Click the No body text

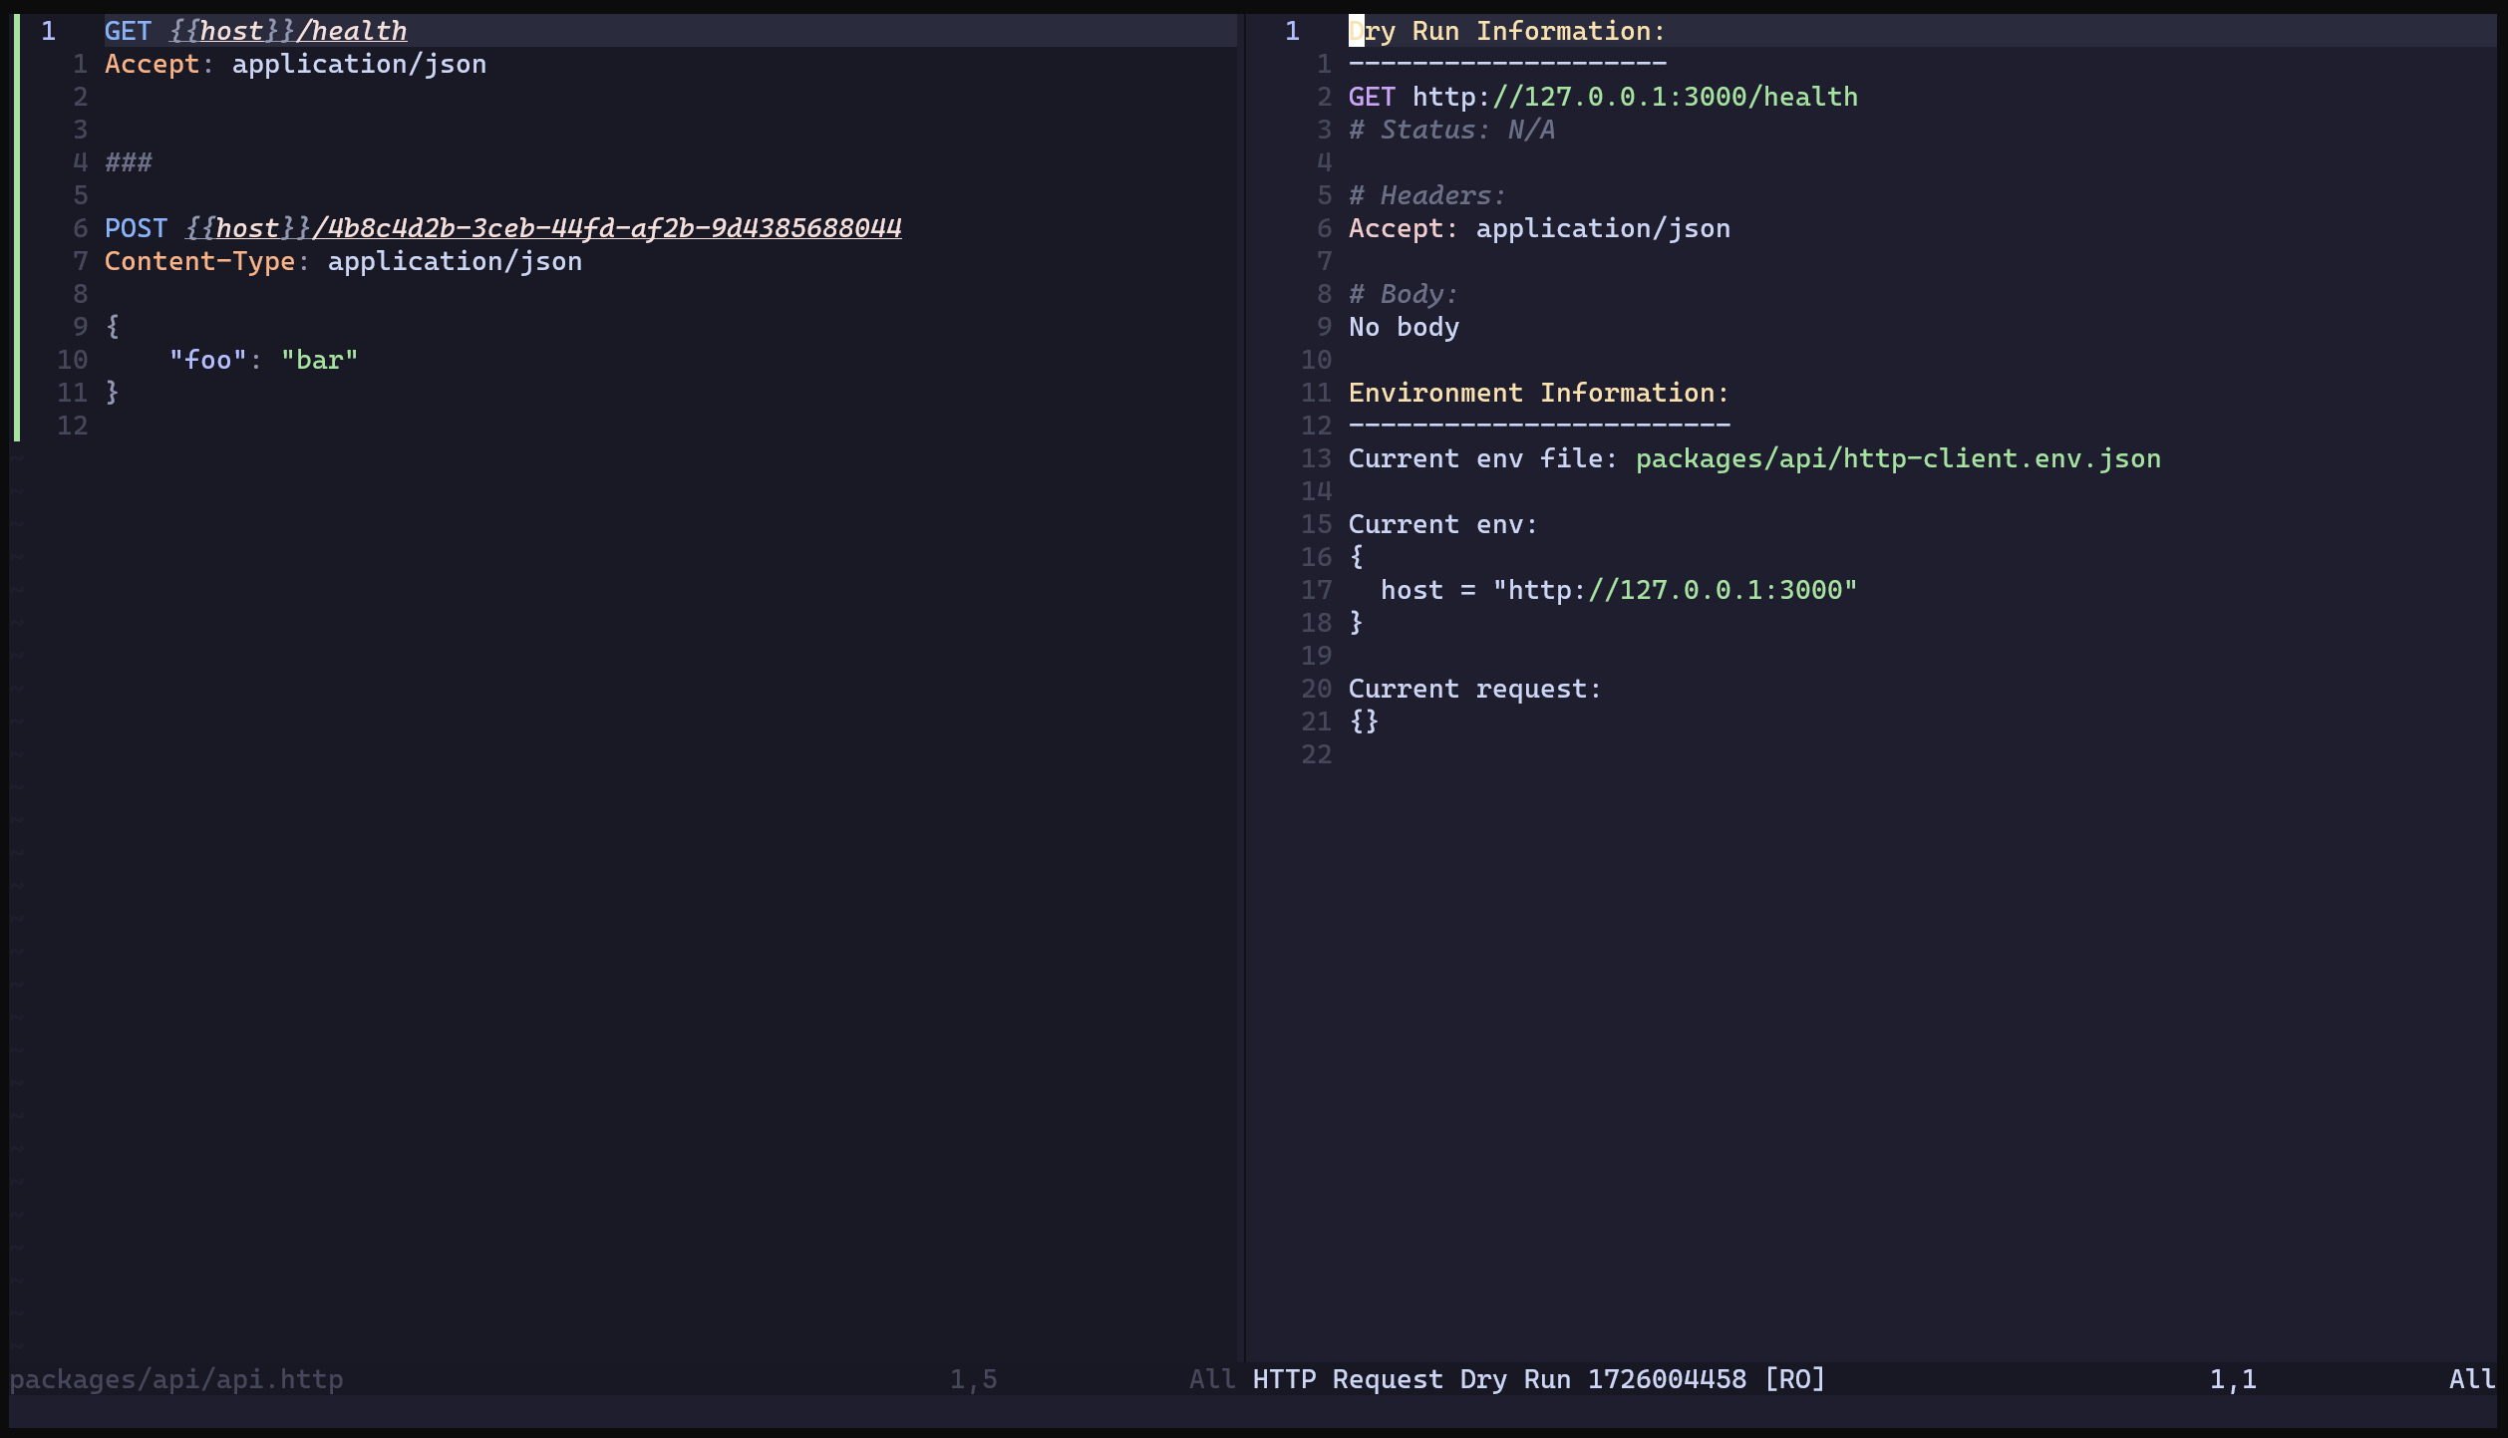(x=1404, y=327)
